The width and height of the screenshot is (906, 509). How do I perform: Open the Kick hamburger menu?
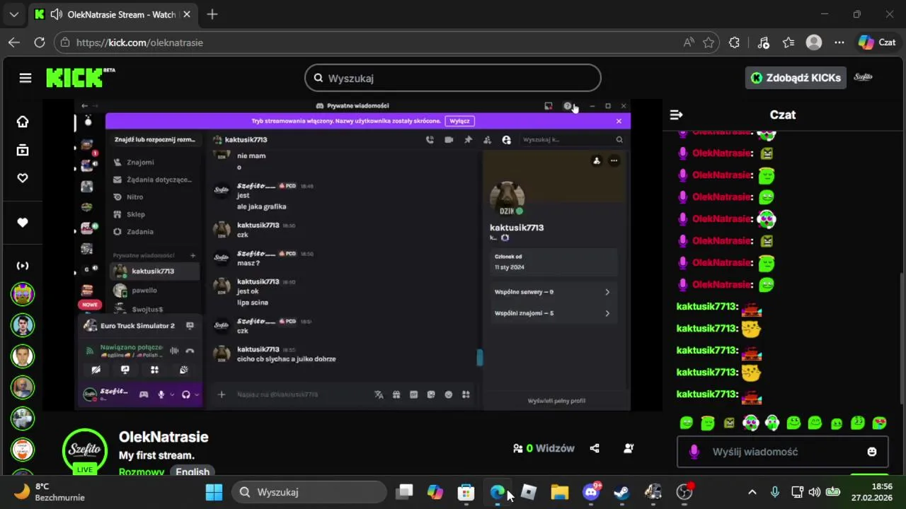25,78
